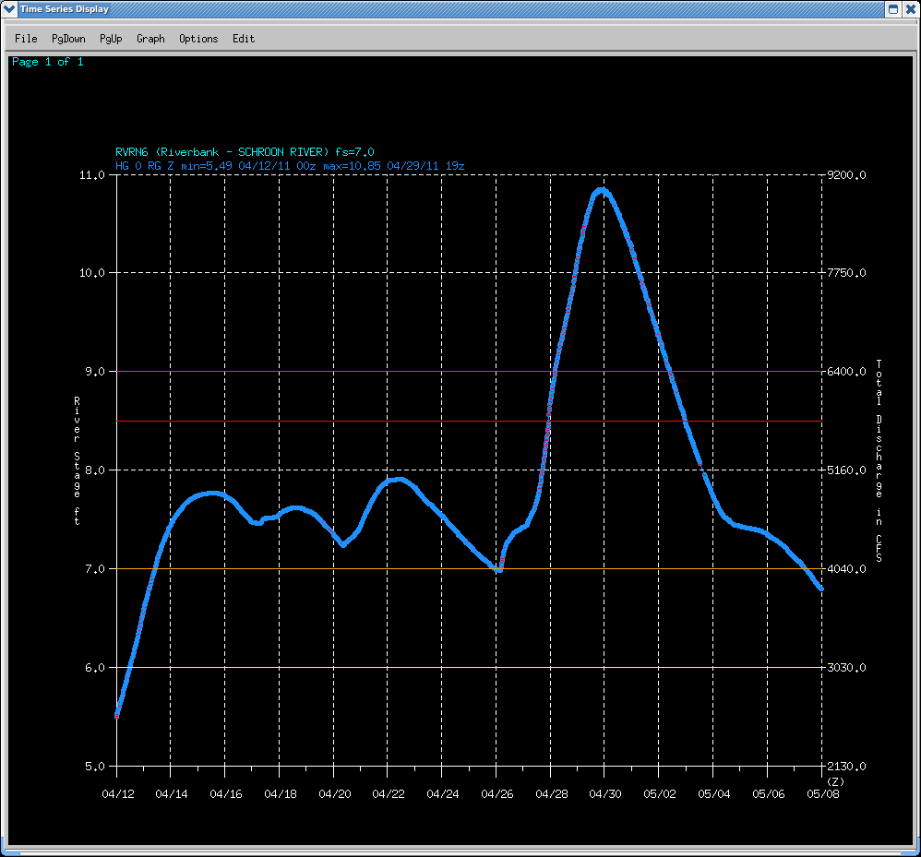Click the 'Page 1 of 1' indicator
The height and width of the screenshot is (857, 921).
coord(48,62)
